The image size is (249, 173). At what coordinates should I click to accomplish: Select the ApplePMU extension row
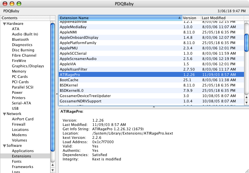[x=151, y=48]
